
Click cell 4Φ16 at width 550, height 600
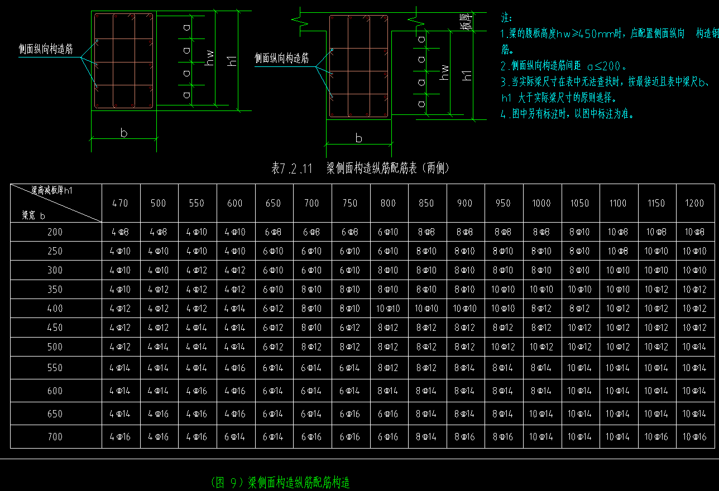pyautogui.click(x=234, y=368)
